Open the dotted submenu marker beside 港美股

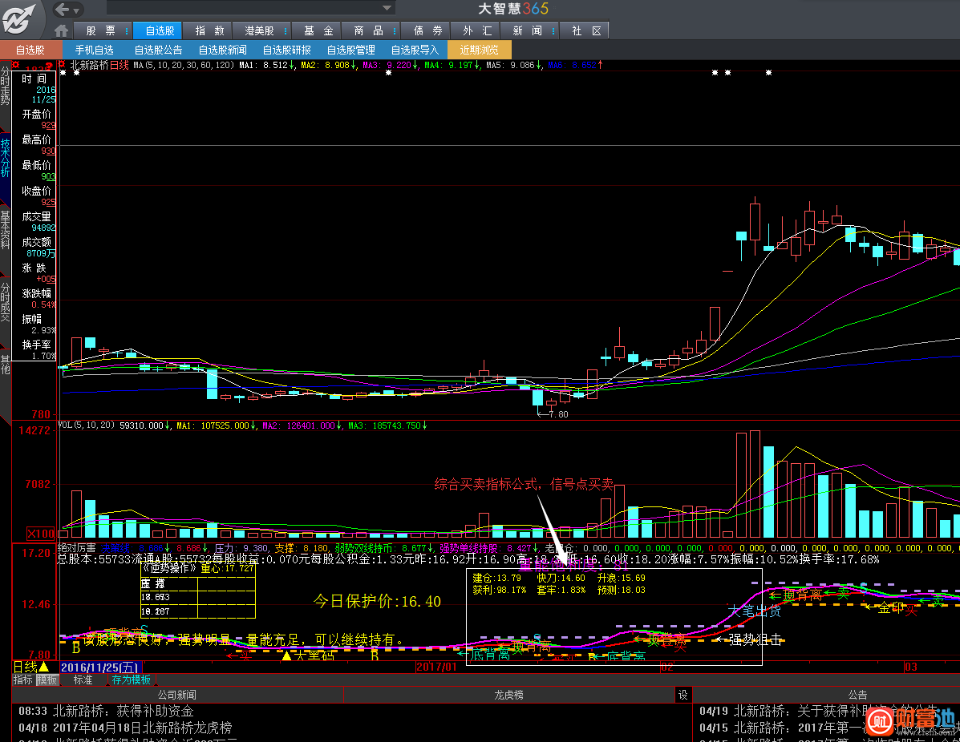point(286,30)
